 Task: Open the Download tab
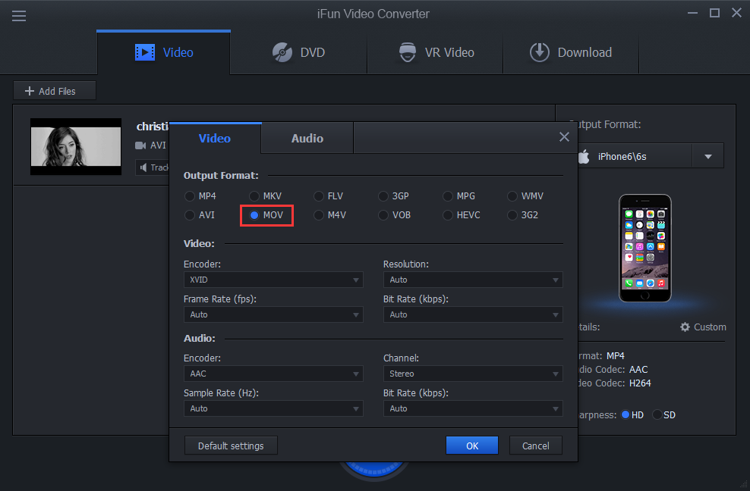pos(571,52)
